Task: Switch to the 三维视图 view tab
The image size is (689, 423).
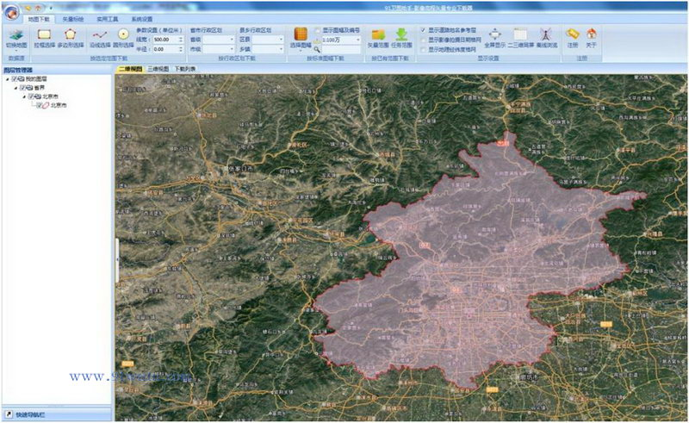Action: coord(158,69)
